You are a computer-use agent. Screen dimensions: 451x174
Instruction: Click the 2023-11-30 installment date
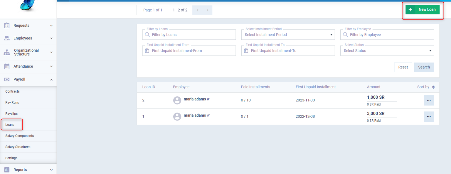click(305, 100)
